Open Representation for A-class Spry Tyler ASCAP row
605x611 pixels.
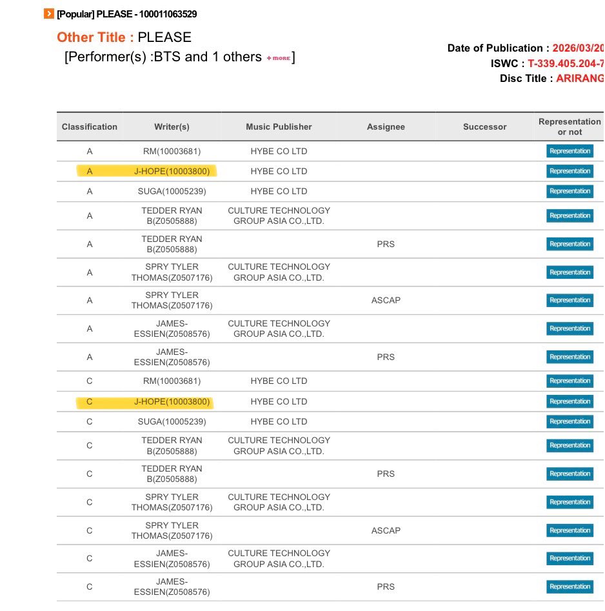[x=570, y=301]
